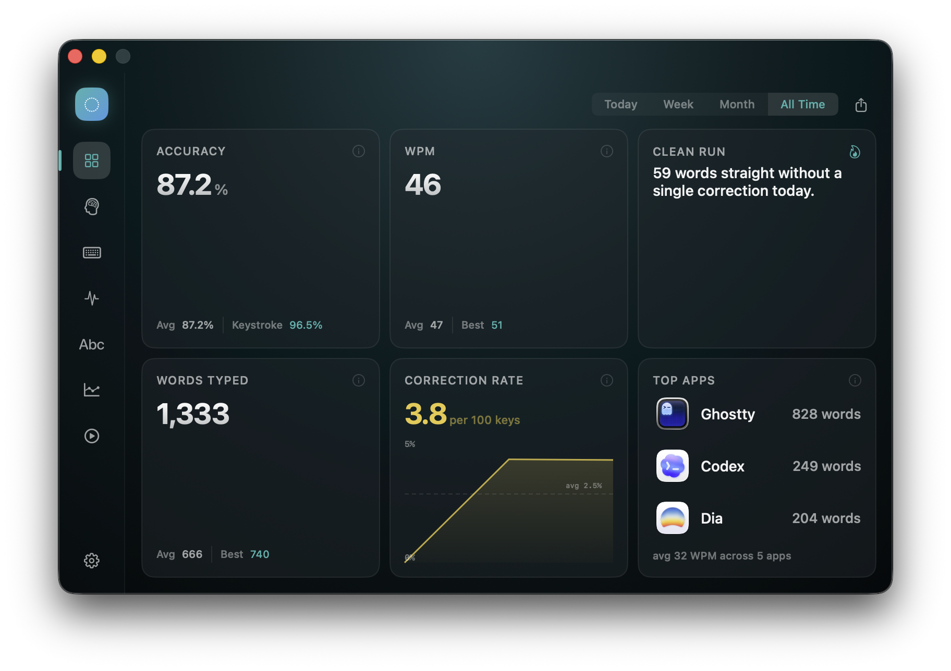
Task: Switch to the Today time filter
Action: pyautogui.click(x=620, y=104)
